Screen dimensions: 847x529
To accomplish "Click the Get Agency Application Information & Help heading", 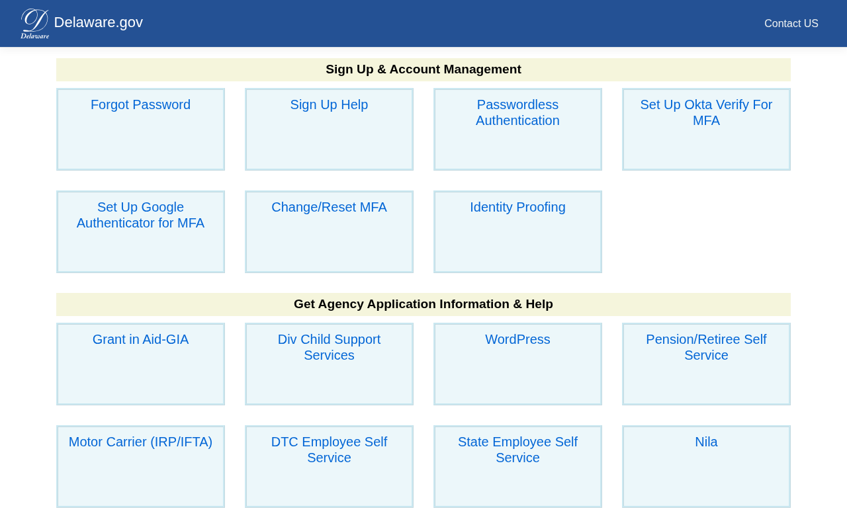I will coord(423,304).
